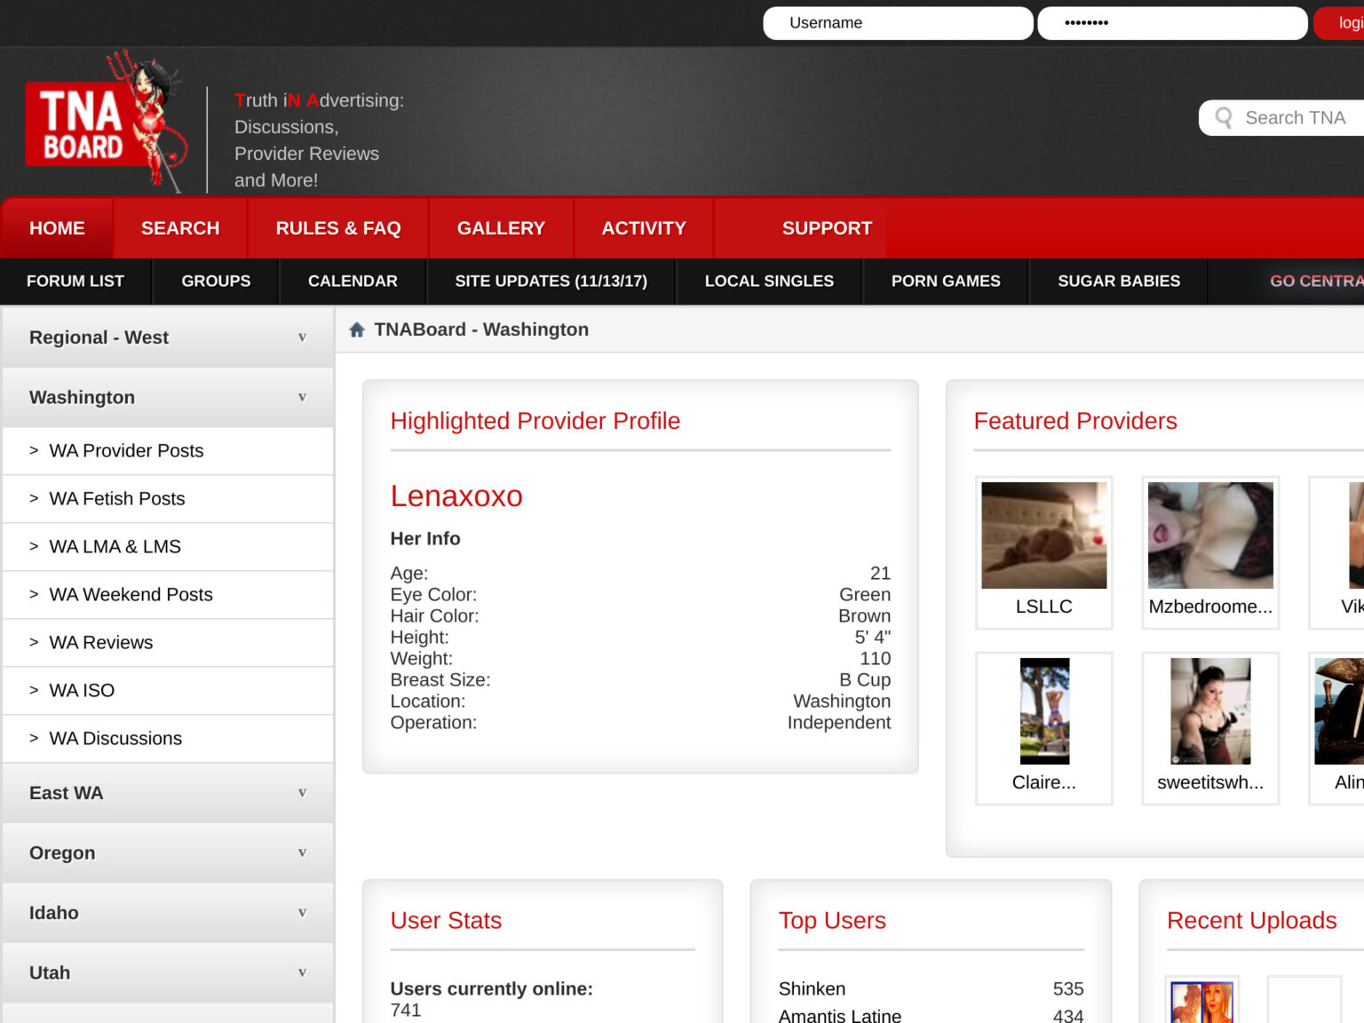Open the Mzbedroome provider thumbnail
Viewport: 1364px width, 1023px height.
[x=1209, y=535]
